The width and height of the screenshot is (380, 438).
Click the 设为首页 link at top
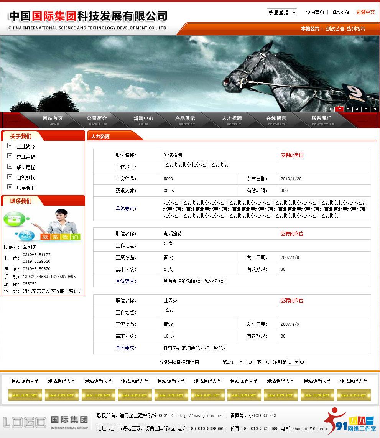pyautogui.click(x=315, y=12)
